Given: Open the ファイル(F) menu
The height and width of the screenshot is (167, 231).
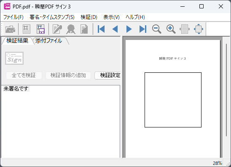Looking at the screenshot, I should pyautogui.click(x=13, y=17).
